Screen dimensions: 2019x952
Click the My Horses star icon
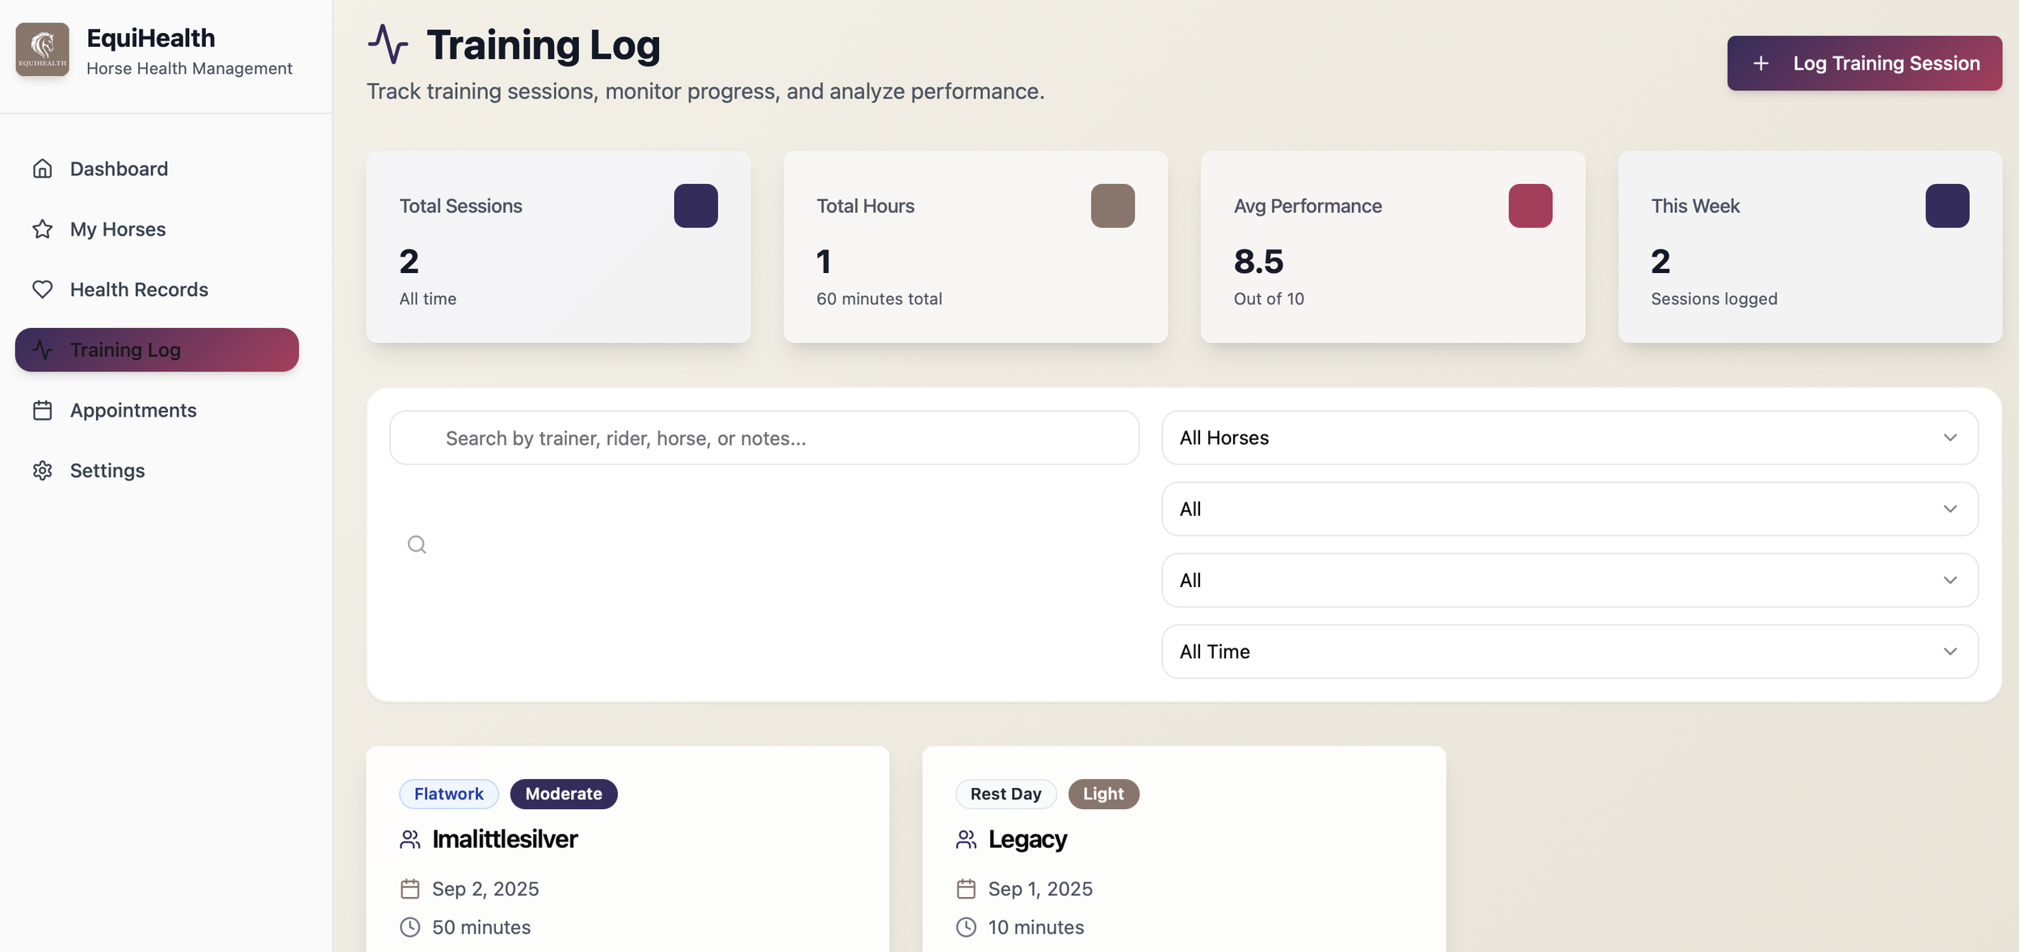[42, 229]
